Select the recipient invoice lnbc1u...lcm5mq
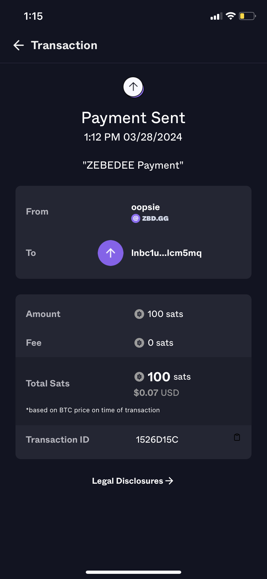Viewport: 267px width, 579px height. [166, 253]
